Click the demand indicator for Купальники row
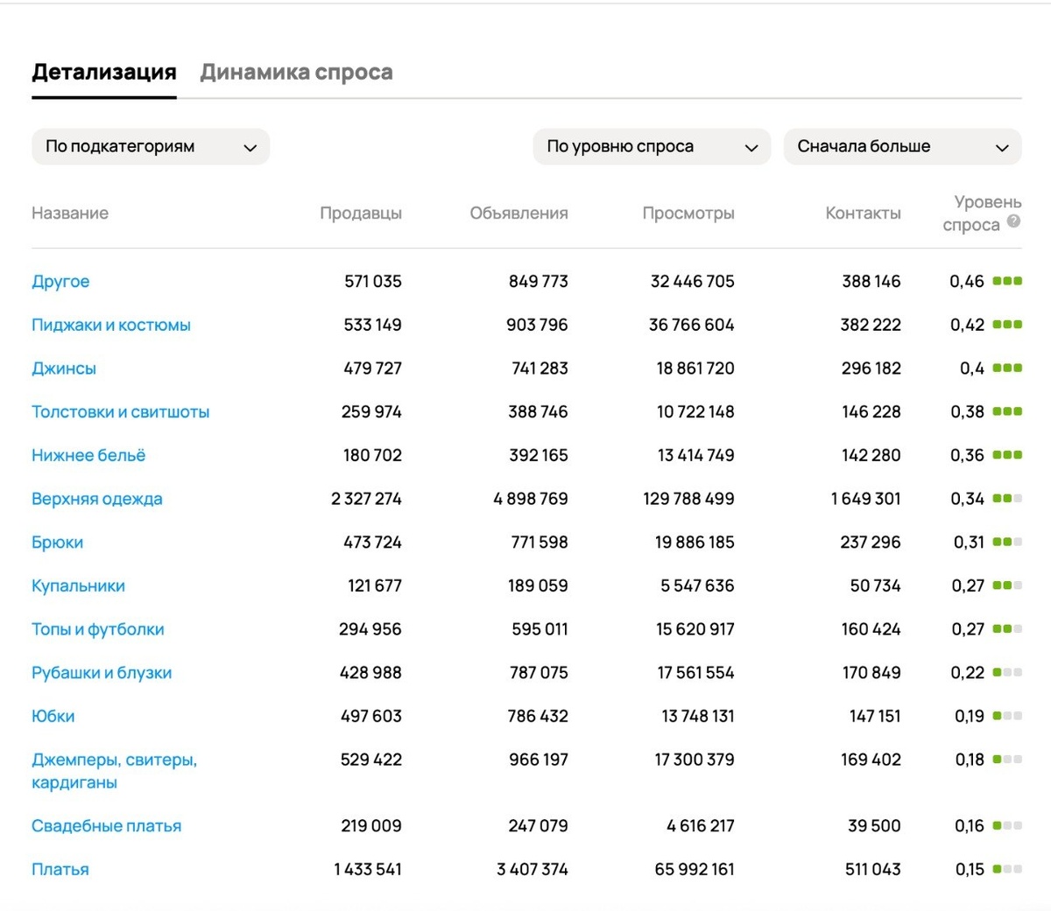 pyautogui.click(x=1007, y=585)
